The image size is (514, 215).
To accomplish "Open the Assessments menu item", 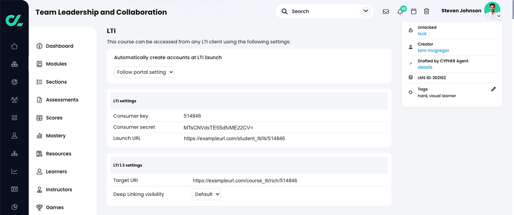I will (x=62, y=100).
